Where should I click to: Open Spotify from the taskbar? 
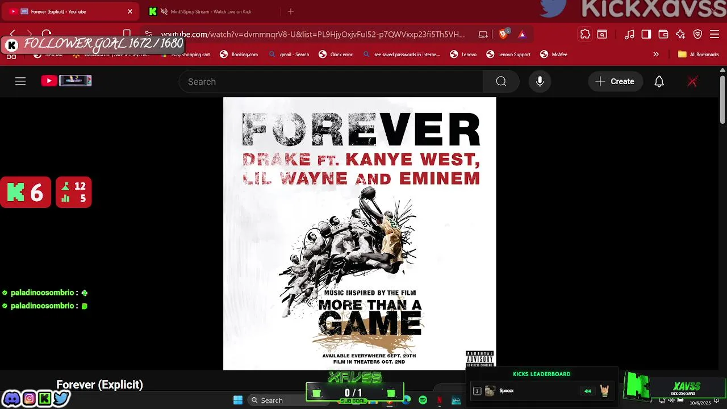pyautogui.click(x=423, y=400)
